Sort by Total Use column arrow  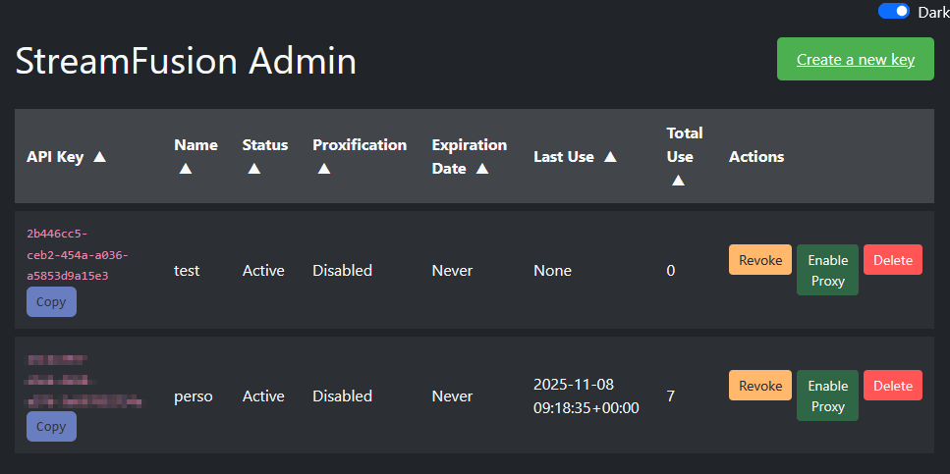pos(678,181)
